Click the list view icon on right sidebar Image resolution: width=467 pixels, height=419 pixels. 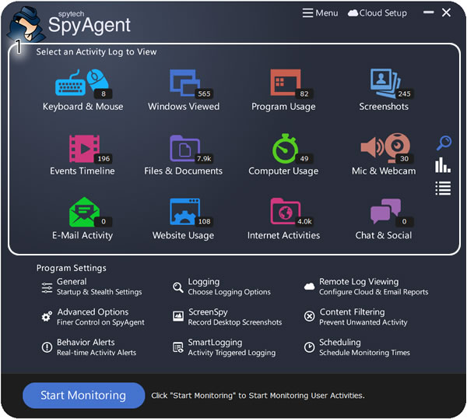click(443, 188)
